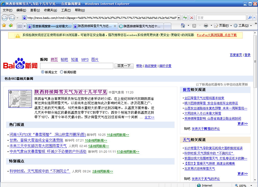Open the 查看(V) menu
This screenshot has height=187, width=258.
(x=35, y=10)
